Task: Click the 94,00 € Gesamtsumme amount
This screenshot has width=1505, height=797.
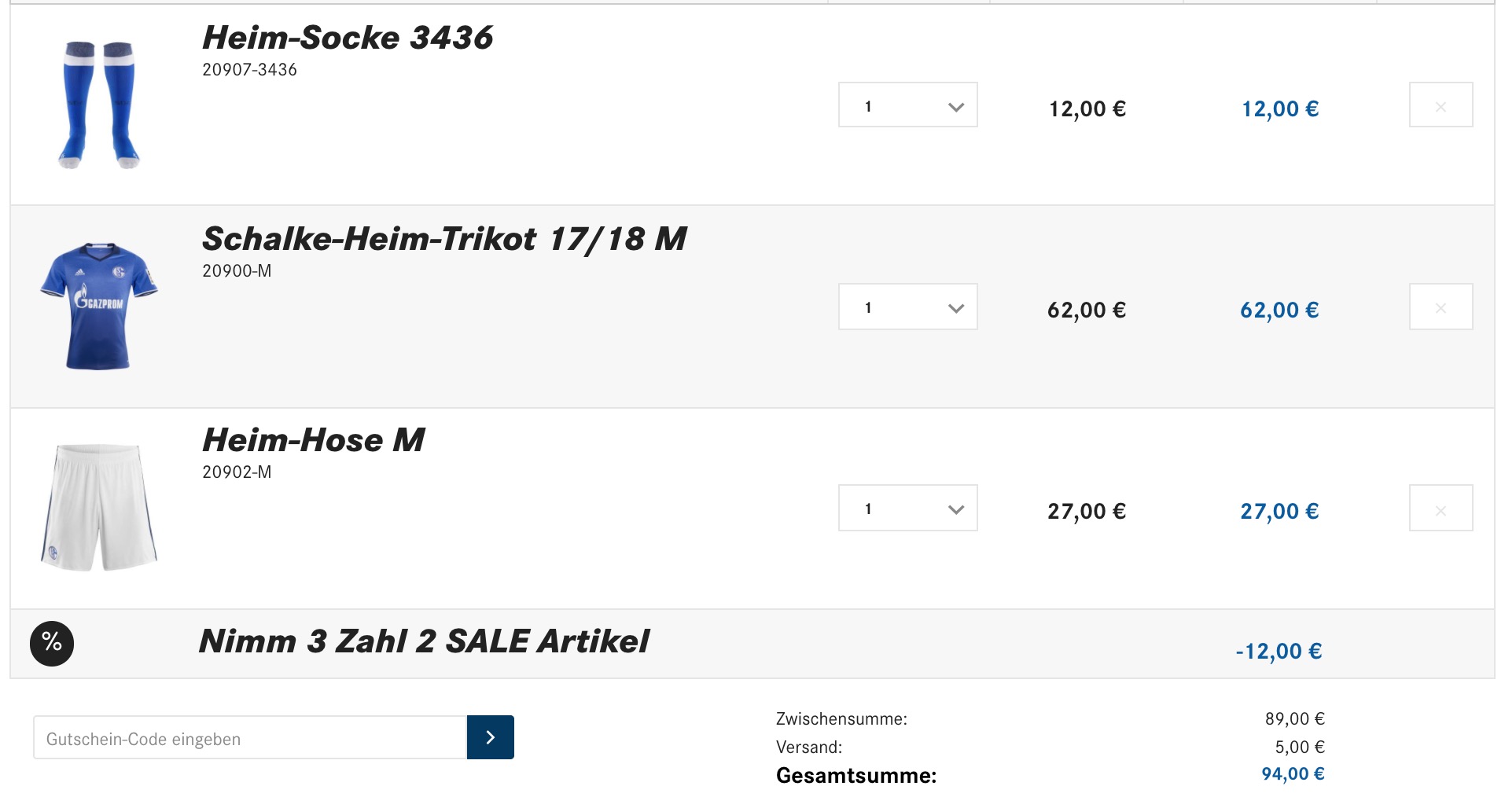Action: [1293, 774]
